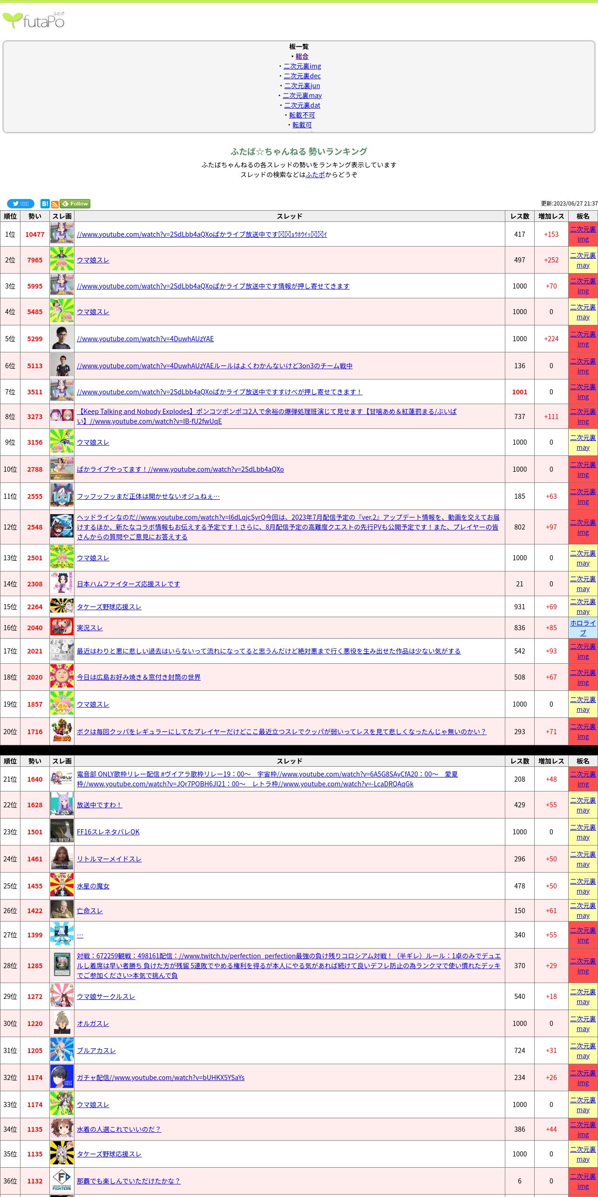Open rank 2 ウマ娘スレ thumbnail
This screenshot has height=1197, width=598.
[x=62, y=260]
